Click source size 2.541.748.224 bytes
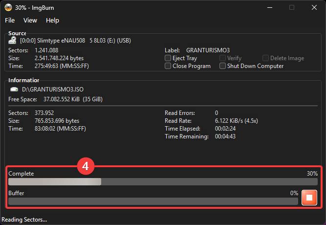The width and height of the screenshot is (326, 225). click(x=59, y=58)
